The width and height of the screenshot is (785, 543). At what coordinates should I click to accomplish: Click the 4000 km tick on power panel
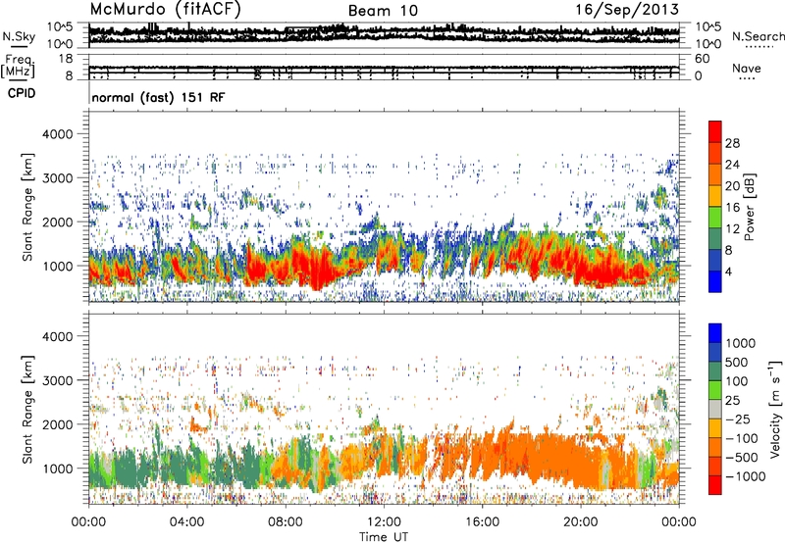[x=57, y=134]
